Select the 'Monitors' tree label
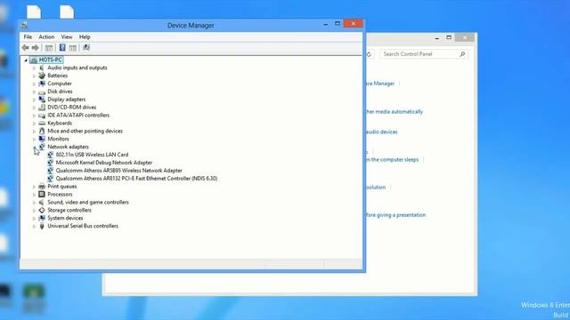Viewport: 570px width, 320px height. [x=58, y=139]
